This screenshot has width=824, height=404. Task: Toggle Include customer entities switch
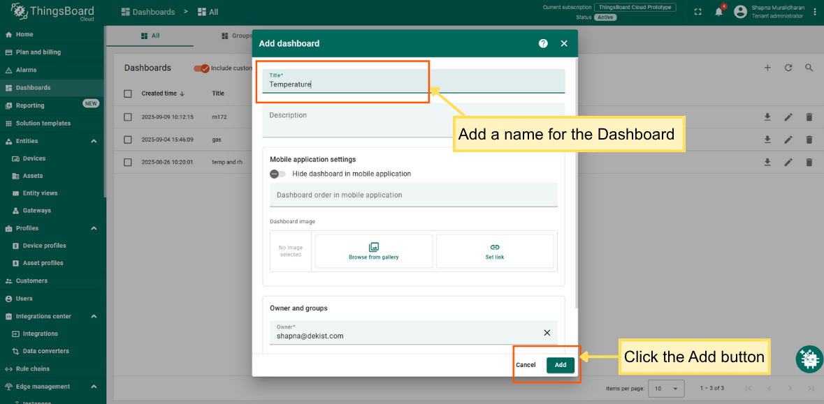tap(202, 68)
